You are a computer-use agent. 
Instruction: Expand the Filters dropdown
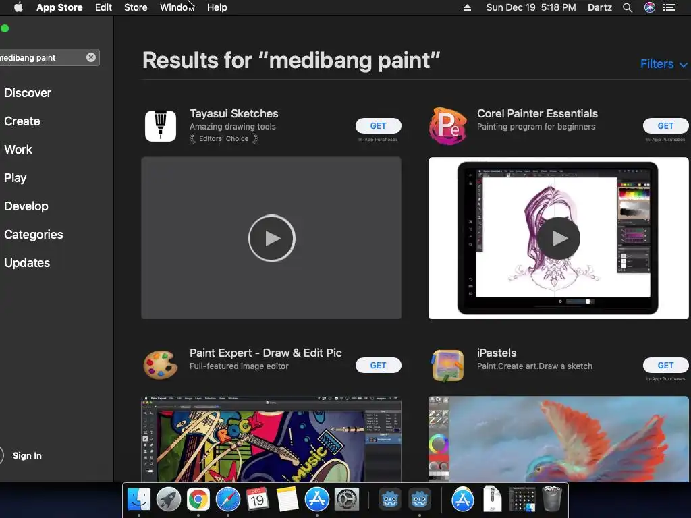(663, 64)
